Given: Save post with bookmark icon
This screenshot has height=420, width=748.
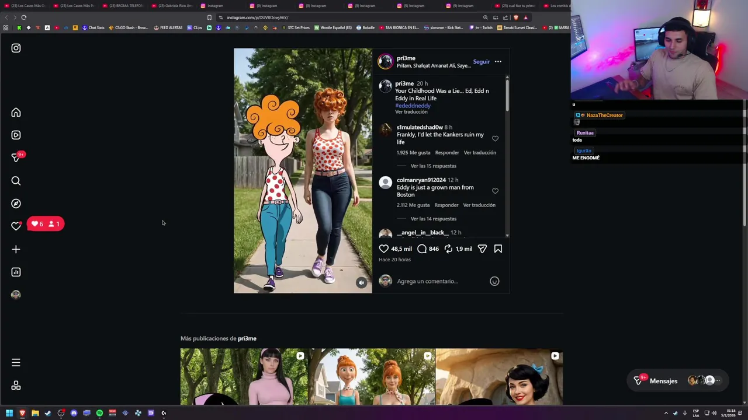Looking at the screenshot, I should (x=498, y=249).
